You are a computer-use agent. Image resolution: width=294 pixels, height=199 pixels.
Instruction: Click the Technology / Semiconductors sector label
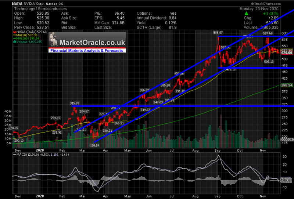coord(41,9)
